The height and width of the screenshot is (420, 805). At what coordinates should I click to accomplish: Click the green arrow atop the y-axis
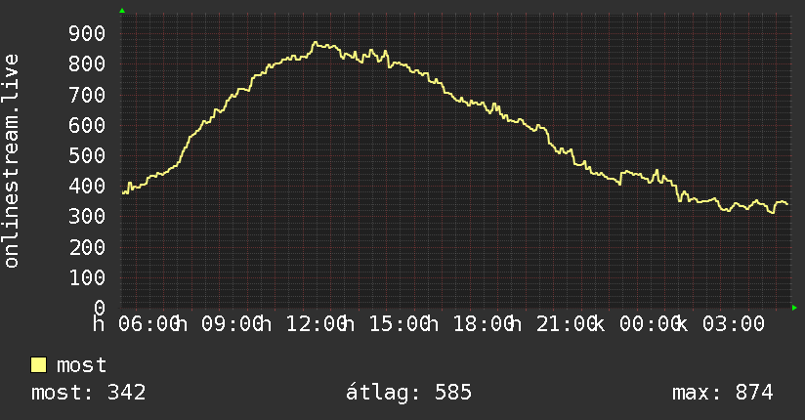[122, 11]
